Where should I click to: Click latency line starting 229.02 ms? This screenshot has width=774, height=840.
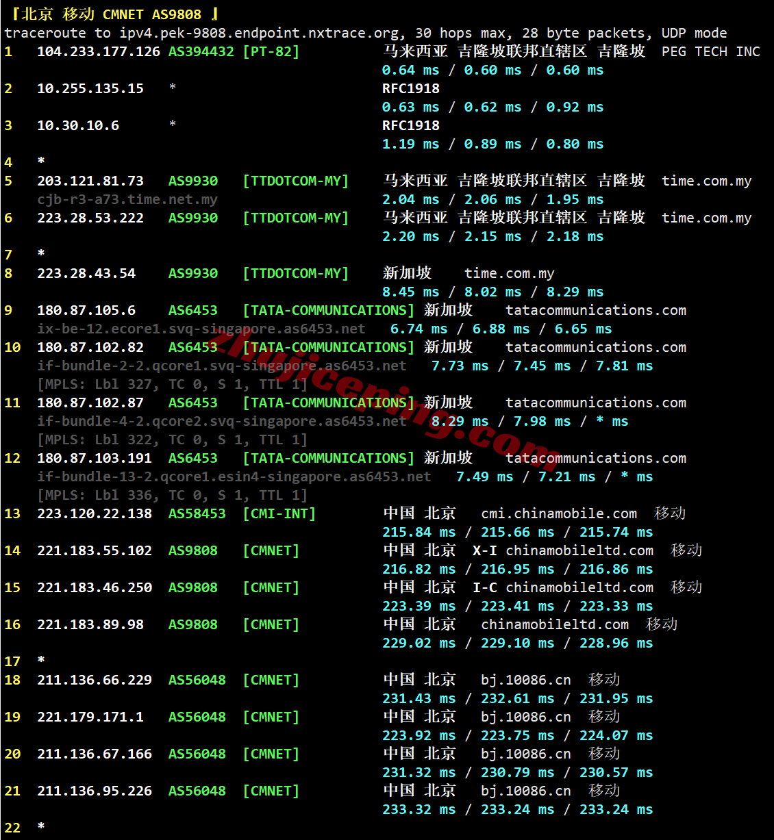(518, 643)
